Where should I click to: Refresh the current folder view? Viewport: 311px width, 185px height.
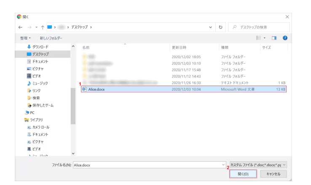click(220, 27)
